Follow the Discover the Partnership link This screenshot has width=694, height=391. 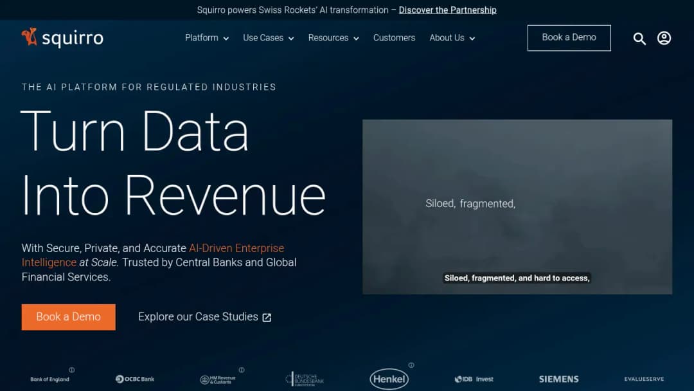(447, 10)
